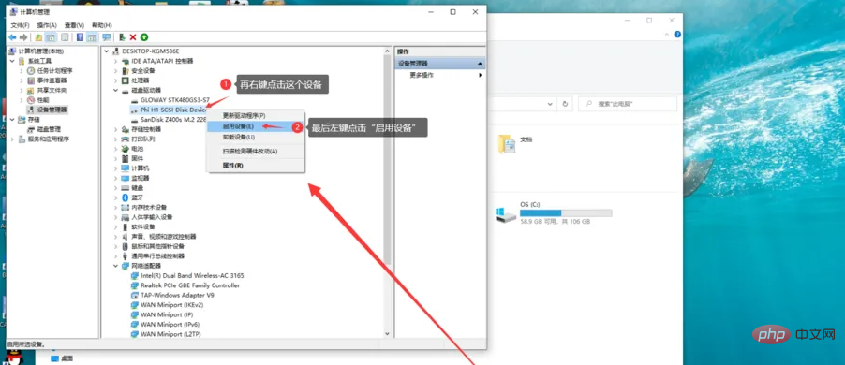Select Realtek PCIe GBE Family Controller

(x=190, y=285)
